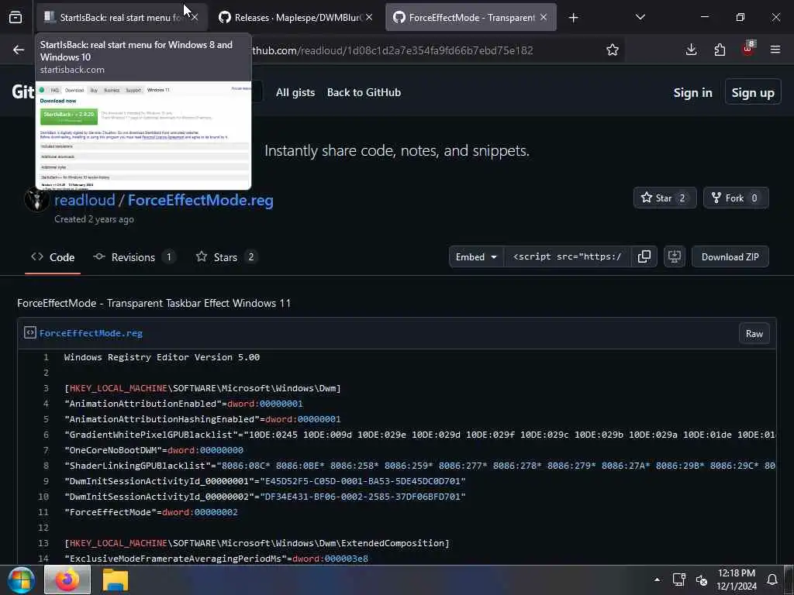The image size is (794, 595).
Task: Open taskbar clock 12:18 PM
Action: point(737,580)
